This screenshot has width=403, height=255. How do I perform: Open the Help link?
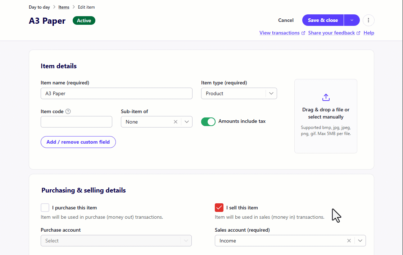pos(368,33)
